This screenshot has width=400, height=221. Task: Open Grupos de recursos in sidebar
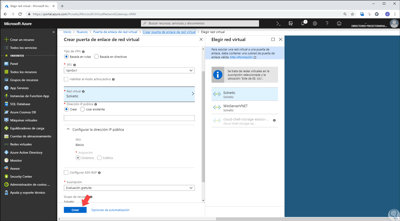pyautogui.click(x=24, y=80)
